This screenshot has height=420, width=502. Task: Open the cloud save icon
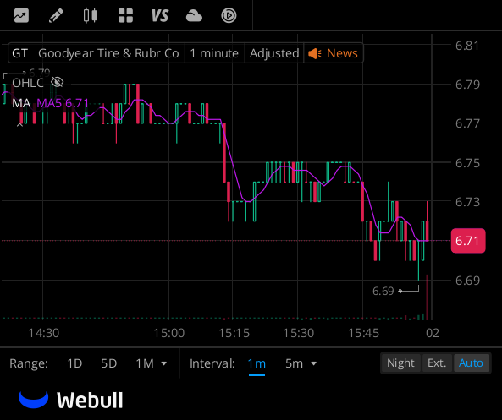tap(194, 16)
